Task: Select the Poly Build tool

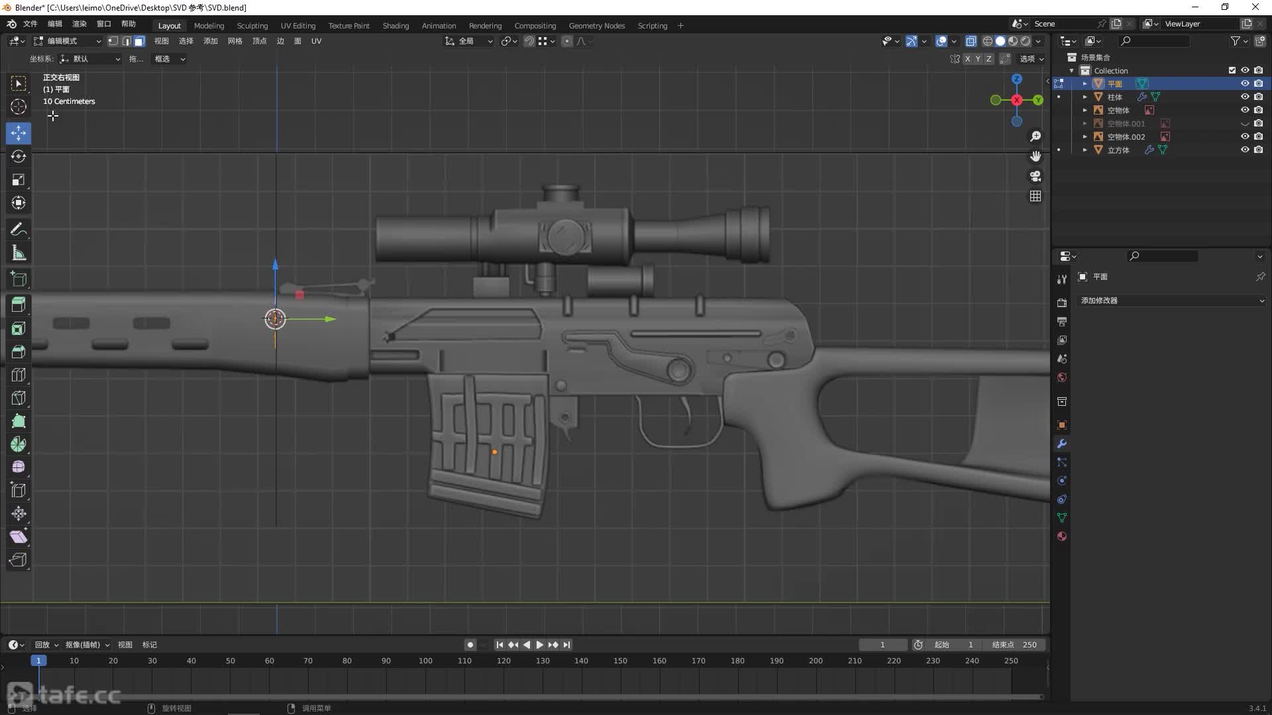Action: tap(19, 421)
